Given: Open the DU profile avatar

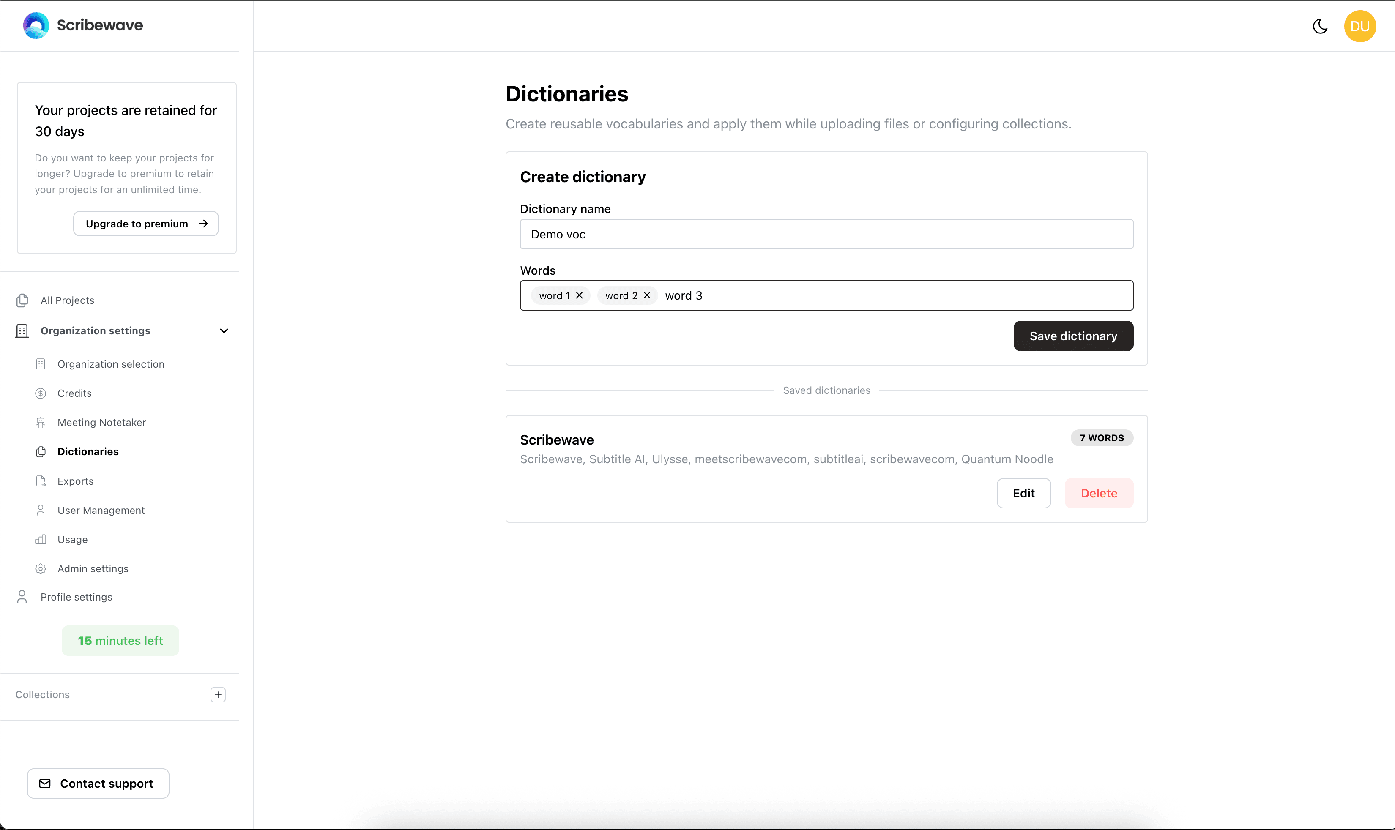Looking at the screenshot, I should (x=1359, y=26).
